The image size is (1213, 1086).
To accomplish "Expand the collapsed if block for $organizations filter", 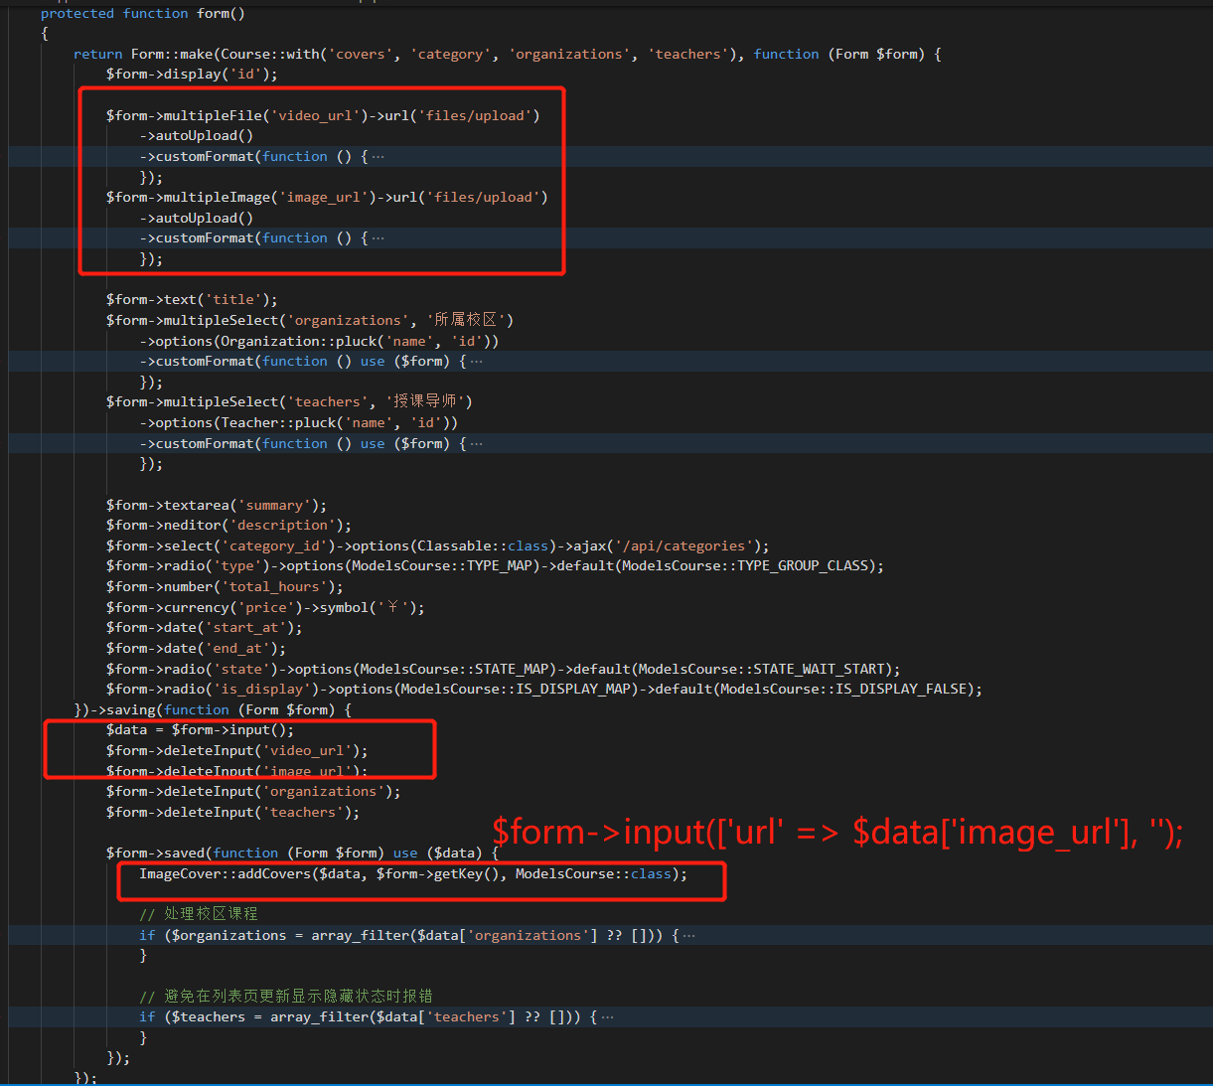I will (x=688, y=935).
